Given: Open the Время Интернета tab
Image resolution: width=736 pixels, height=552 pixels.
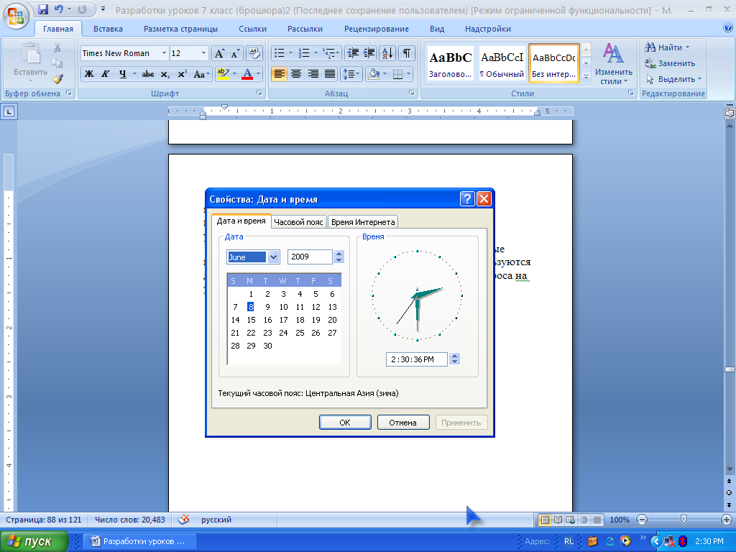Looking at the screenshot, I should (362, 222).
